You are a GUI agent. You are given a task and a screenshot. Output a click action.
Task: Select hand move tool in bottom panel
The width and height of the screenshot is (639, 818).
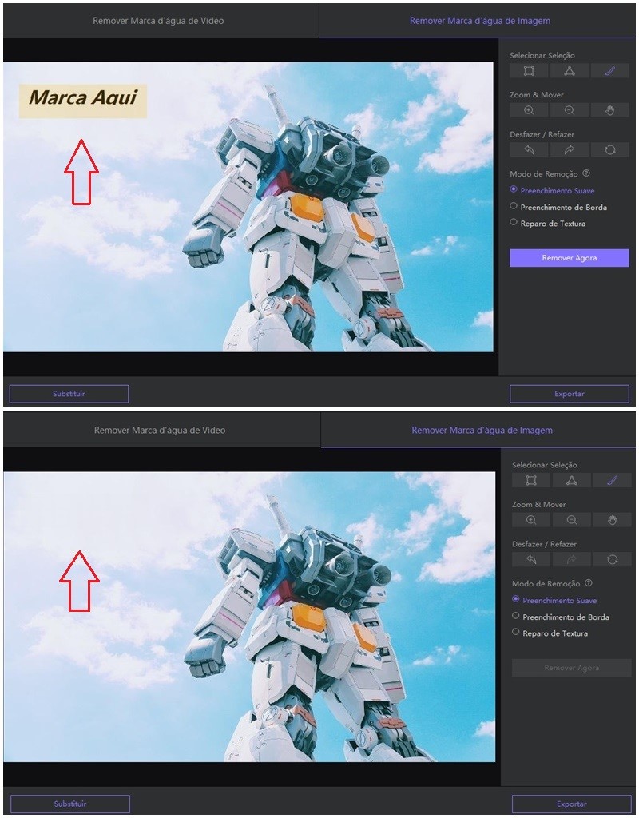coord(613,519)
